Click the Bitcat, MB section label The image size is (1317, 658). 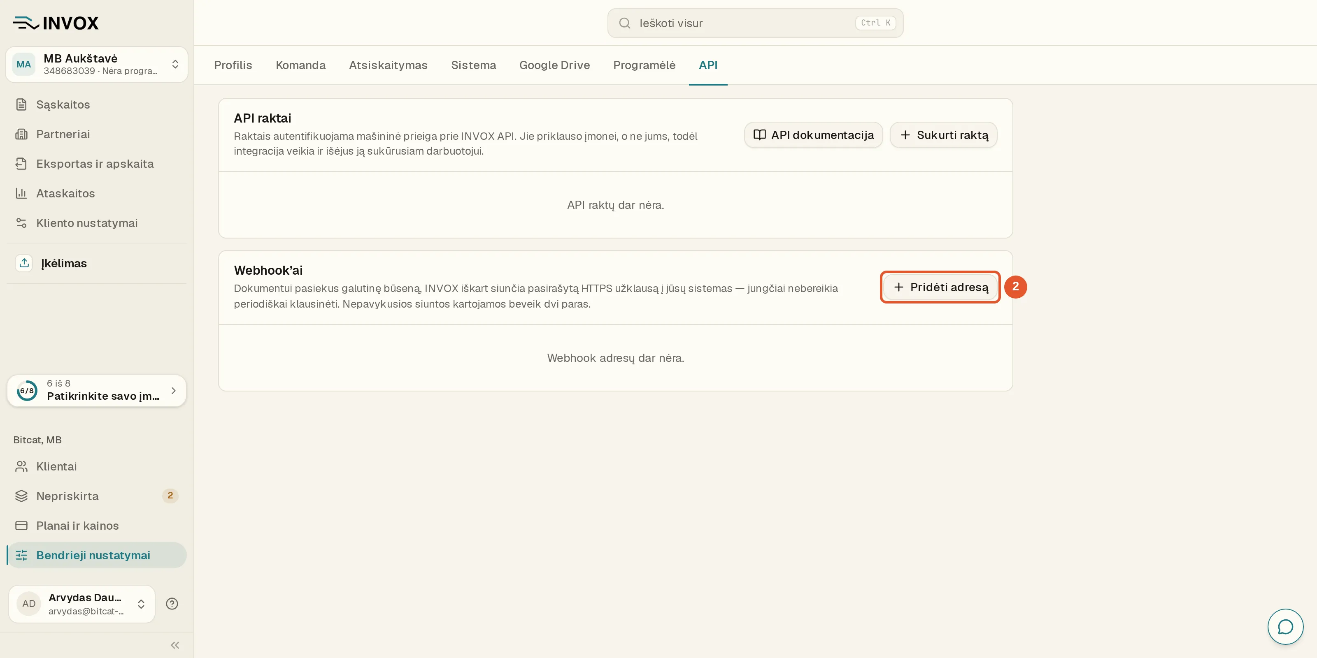click(37, 440)
